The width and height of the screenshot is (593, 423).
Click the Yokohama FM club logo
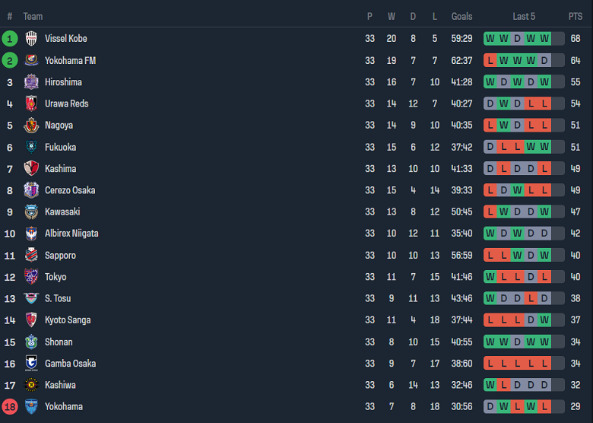click(31, 60)
